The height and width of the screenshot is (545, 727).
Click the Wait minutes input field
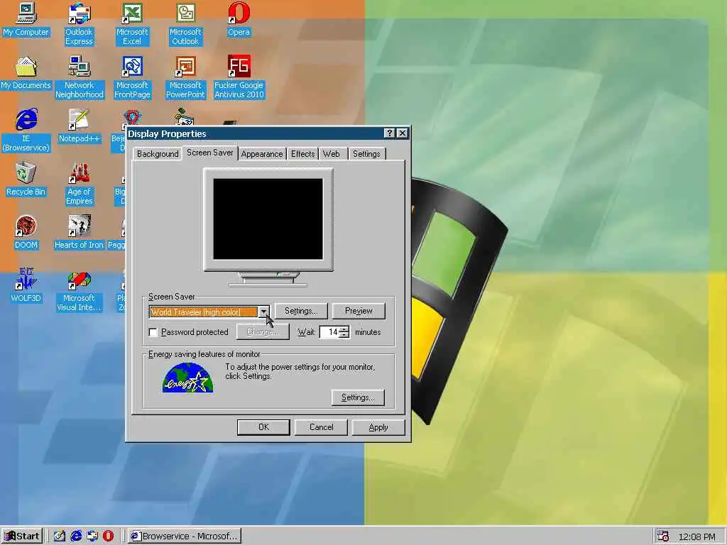pos(329,332)
